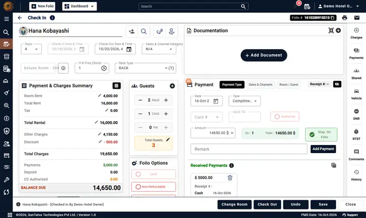The width and height of the screenshot is (366, 218).
Task: Toggle Disp. On Folio checkbox
Action: click(321, 135)
